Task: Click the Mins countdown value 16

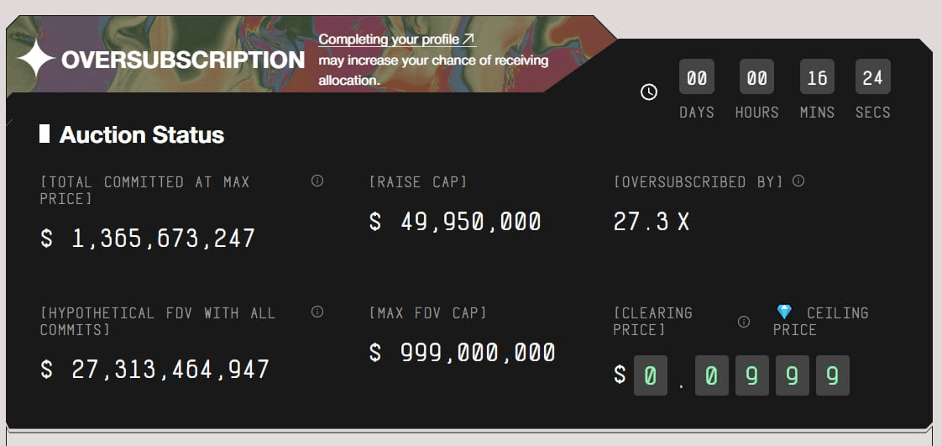Action: click(x=817, y=78)
